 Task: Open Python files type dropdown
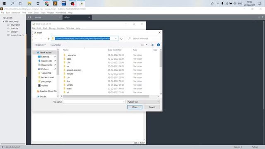point(143,102)
